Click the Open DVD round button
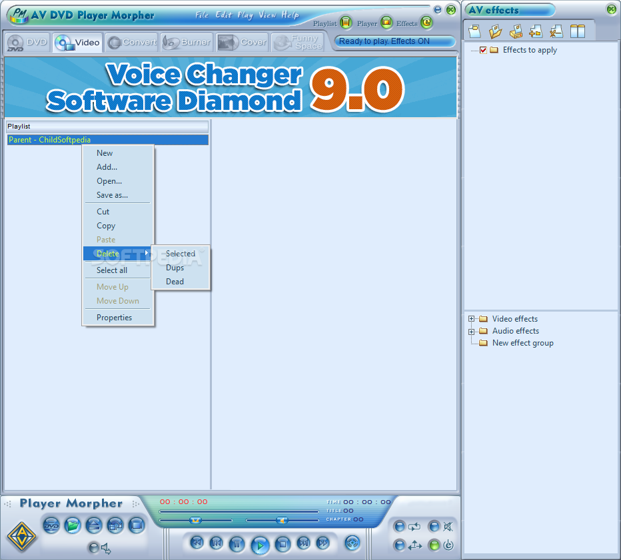Image resolution: width=621 pixels, height=560 pixels. [x=51, y=525]
